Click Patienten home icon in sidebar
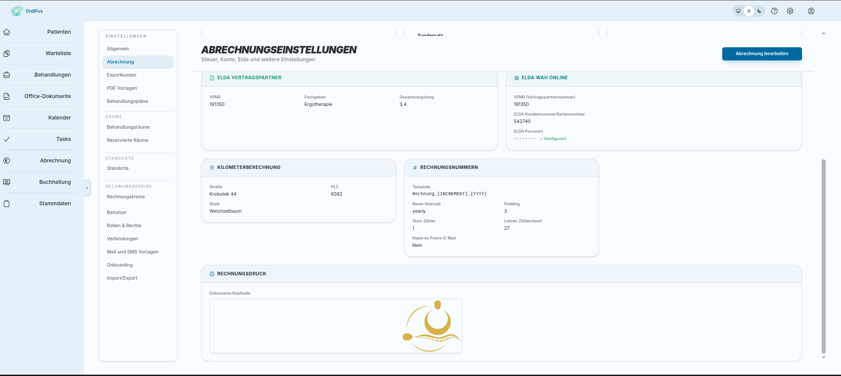 tap(7, 32)
